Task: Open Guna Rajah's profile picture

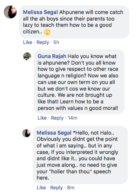Action: [27, 57]
